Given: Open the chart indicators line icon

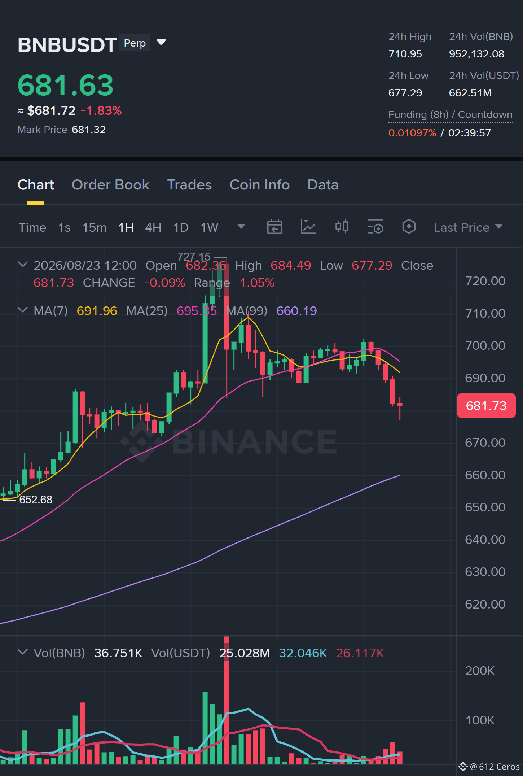Looking at the screenshot, I should pos(308,227).
